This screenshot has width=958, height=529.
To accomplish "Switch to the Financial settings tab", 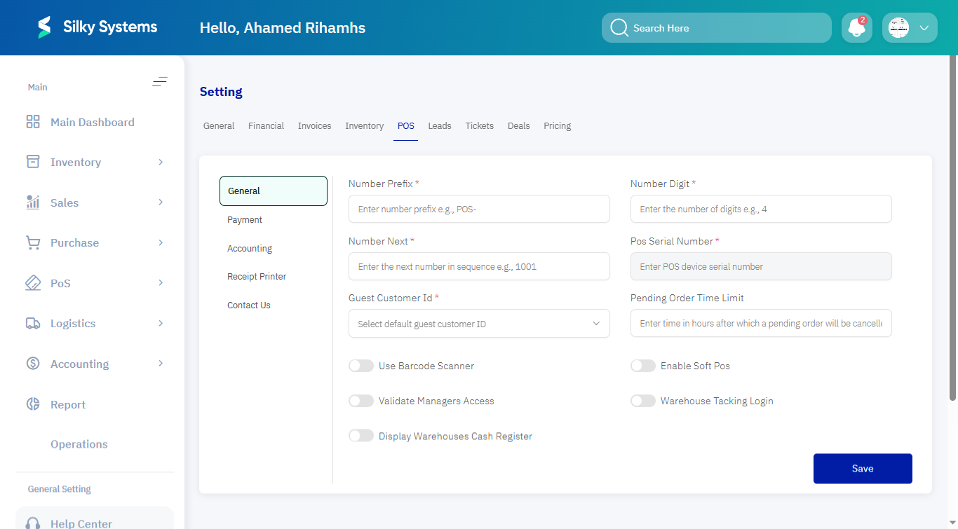I will (266, 125).
